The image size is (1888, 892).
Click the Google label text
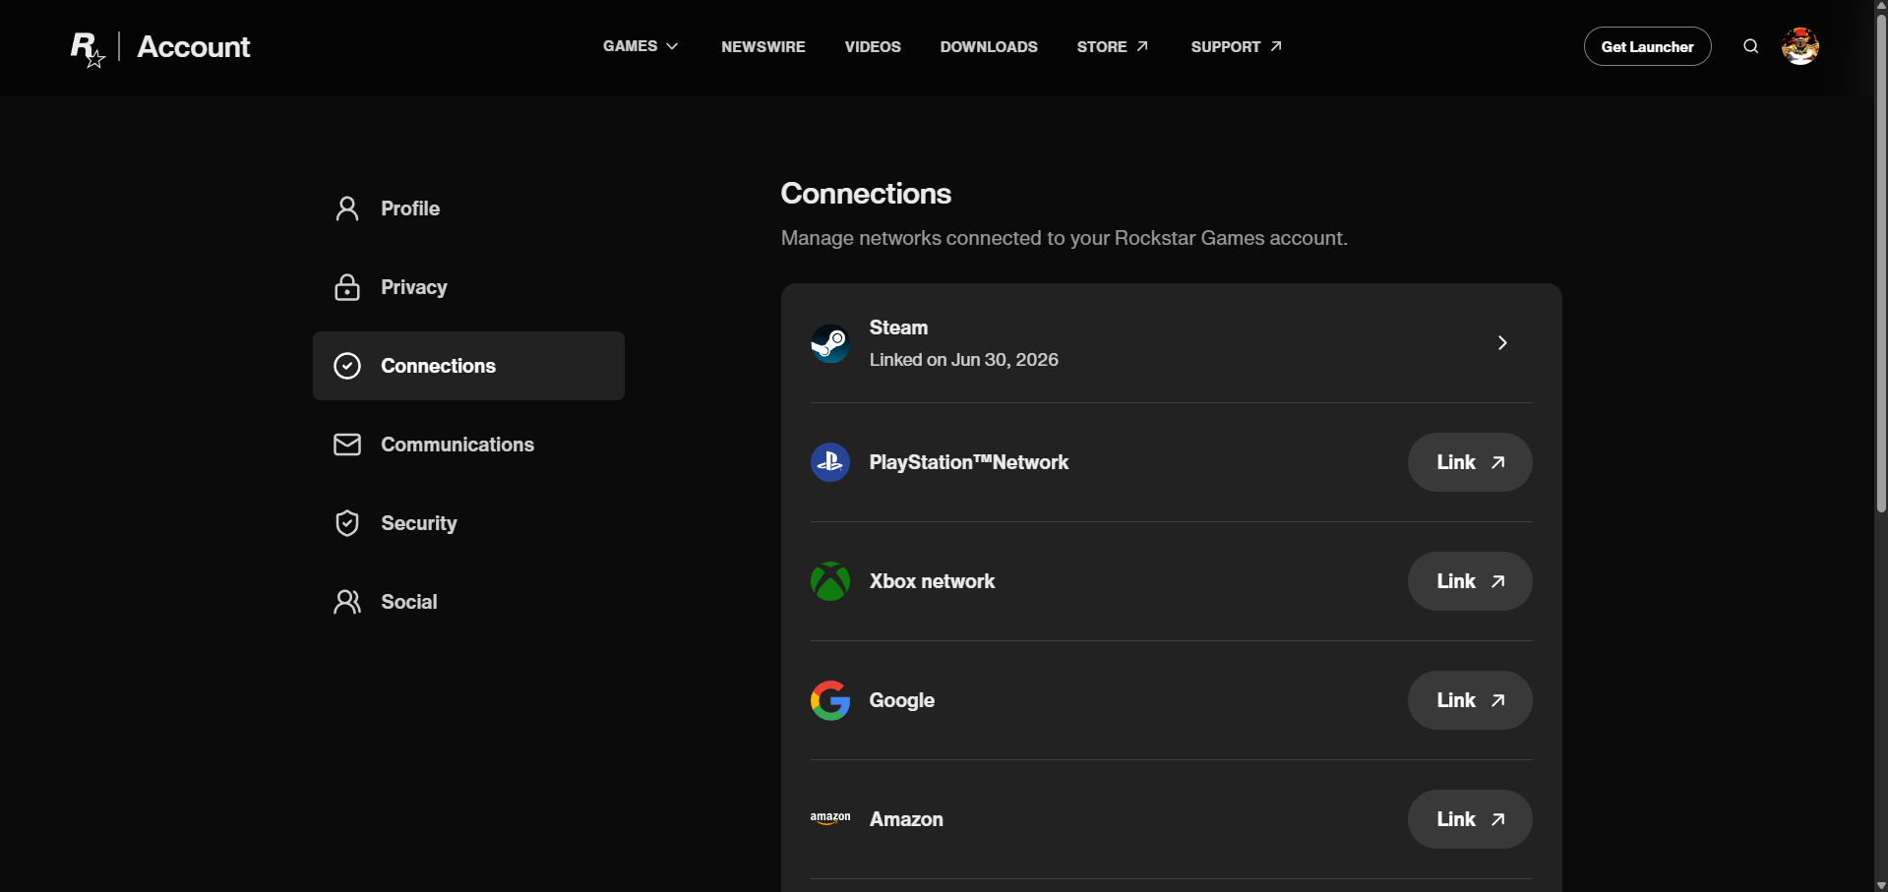click(902, 700)
